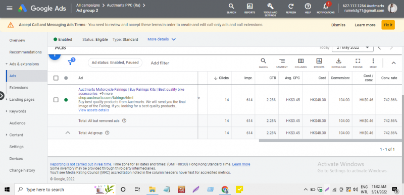Open Auctmarts PPC (Ru) breadcrumb
The height and width of the screenshot is (195, 404).
124,5
